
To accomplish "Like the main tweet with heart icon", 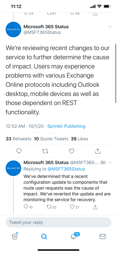I will click(x=71, y=151).
